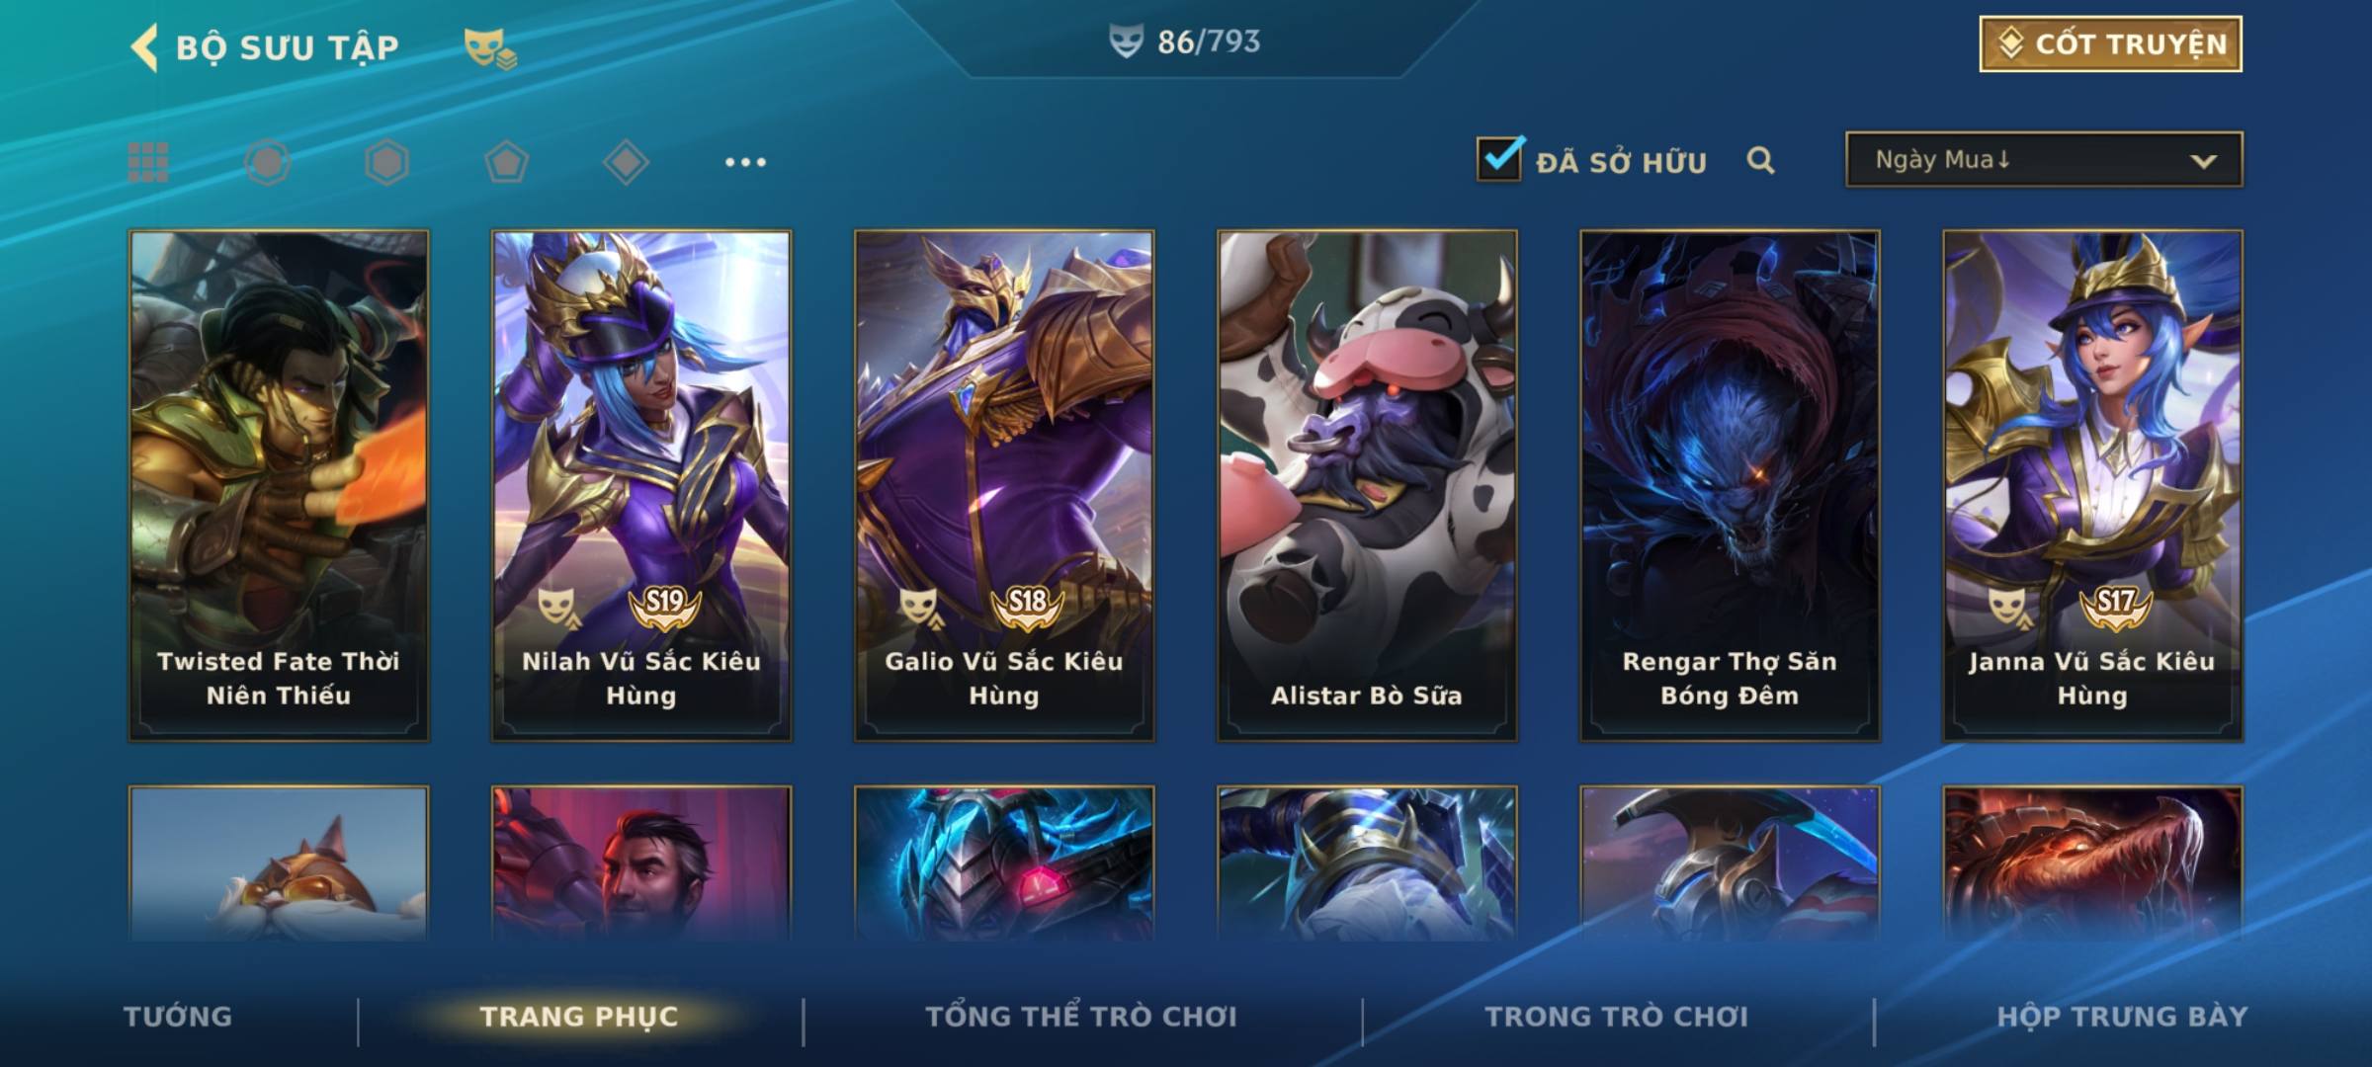The height and width of the screenshot is (1067, 2372).
Task: Open the golden mask skin bundle icon
Action: pyautogui.click(x=490, y=47)
